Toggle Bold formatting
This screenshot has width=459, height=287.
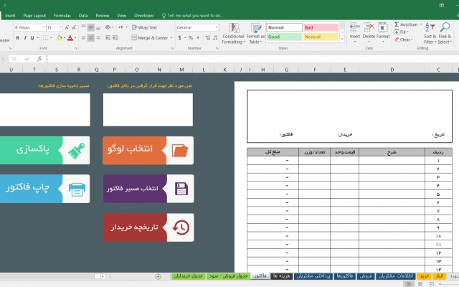(x=17, y=38)
